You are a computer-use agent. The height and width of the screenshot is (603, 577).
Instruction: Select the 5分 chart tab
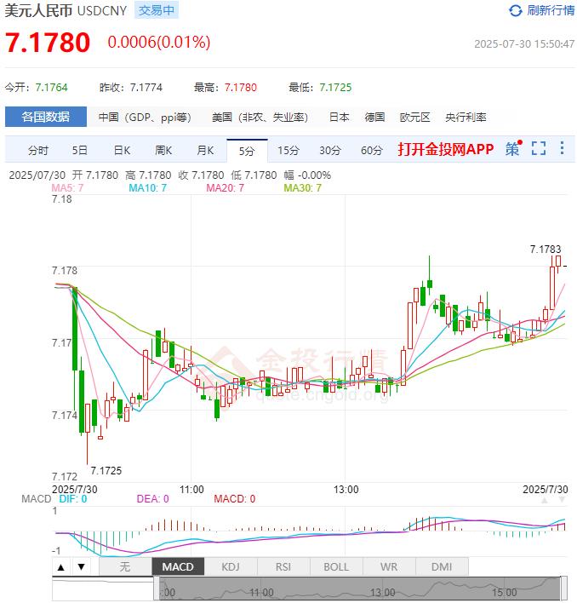(247, 151)
